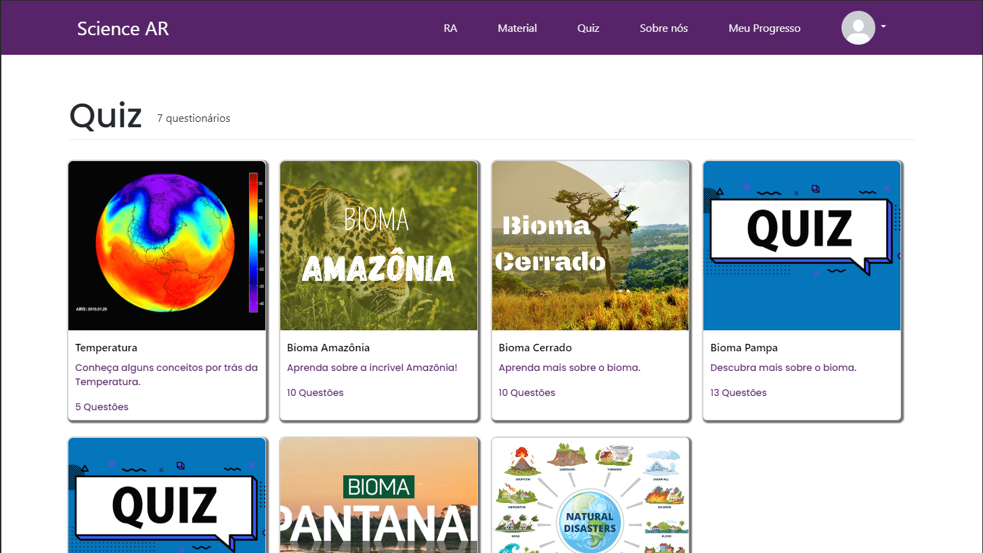This screenshot has height=553, width=983.
Task: Click the Science AR brand logo
Action: coord(123,28)
